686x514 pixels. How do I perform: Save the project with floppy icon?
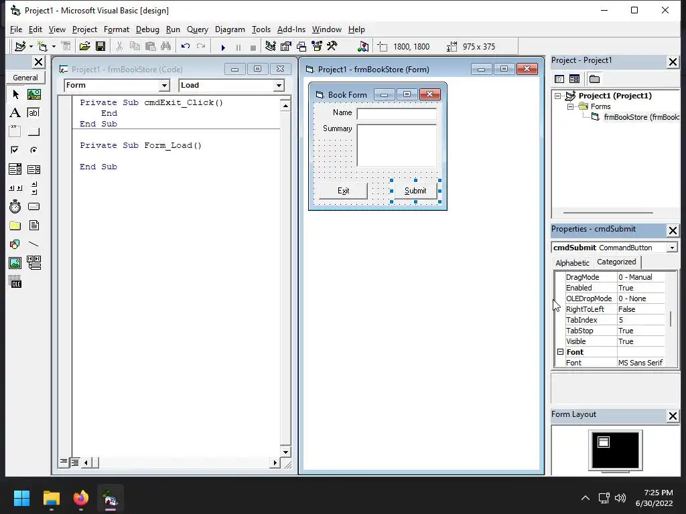100,46
